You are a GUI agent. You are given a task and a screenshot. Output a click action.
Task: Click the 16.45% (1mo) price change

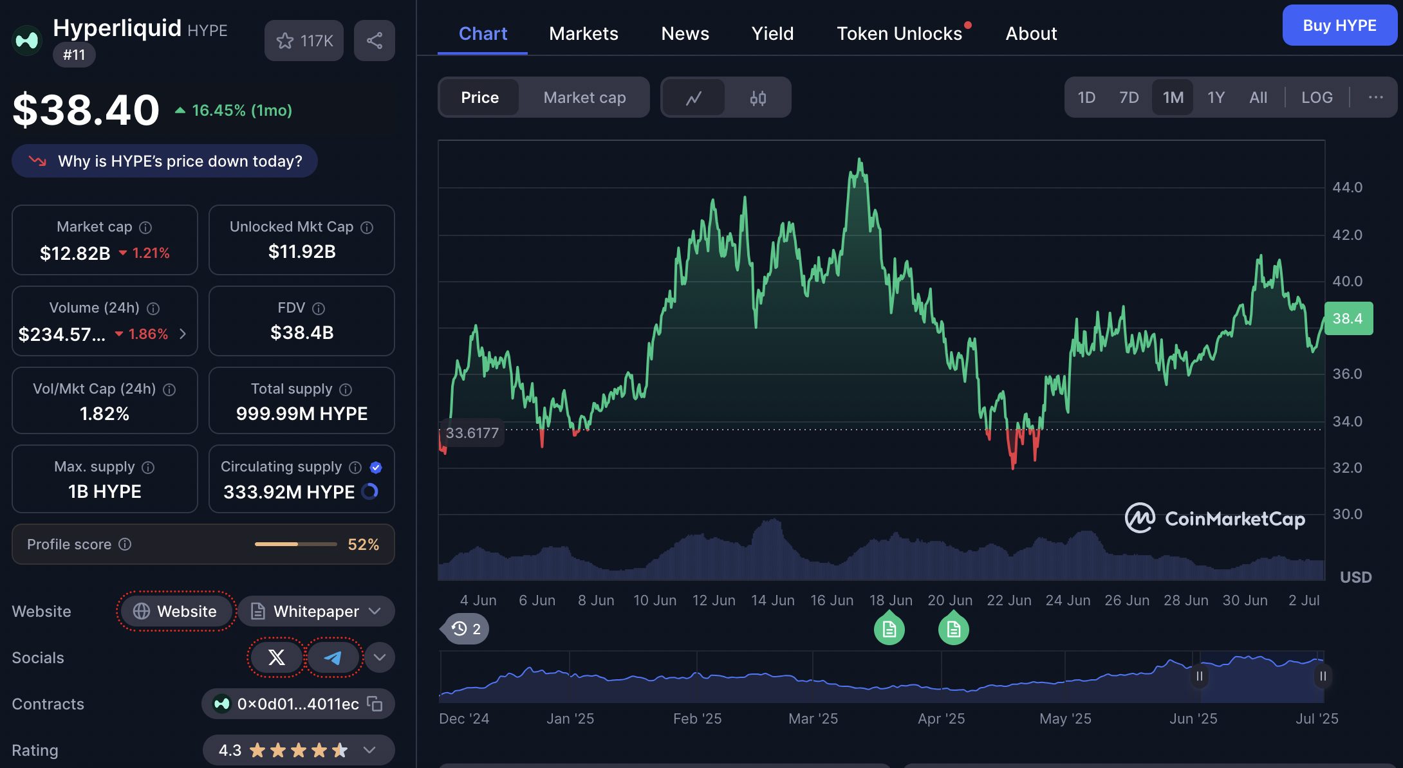234,110
